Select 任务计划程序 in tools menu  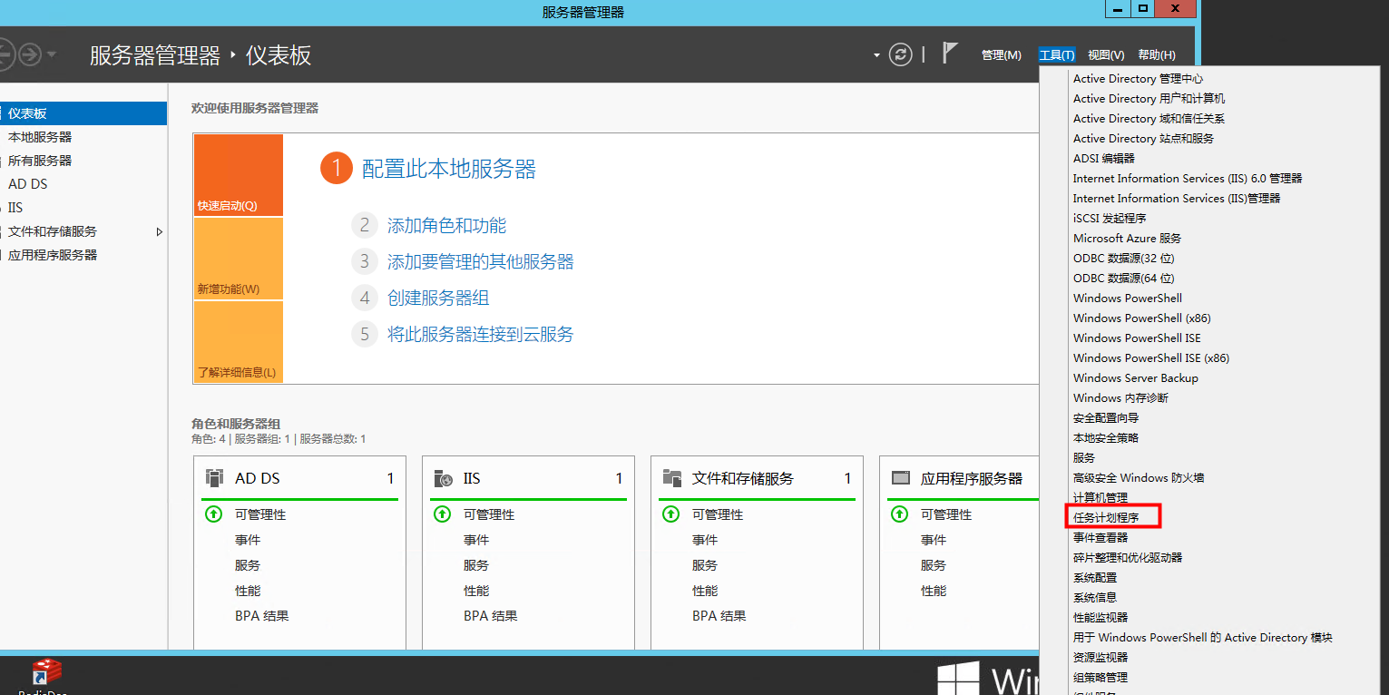click(1106, 518)
